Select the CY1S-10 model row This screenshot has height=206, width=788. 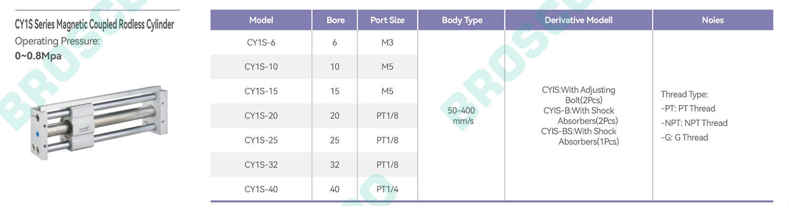click(314, 67)
